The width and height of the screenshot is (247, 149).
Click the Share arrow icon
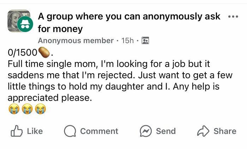pos(203,131)
